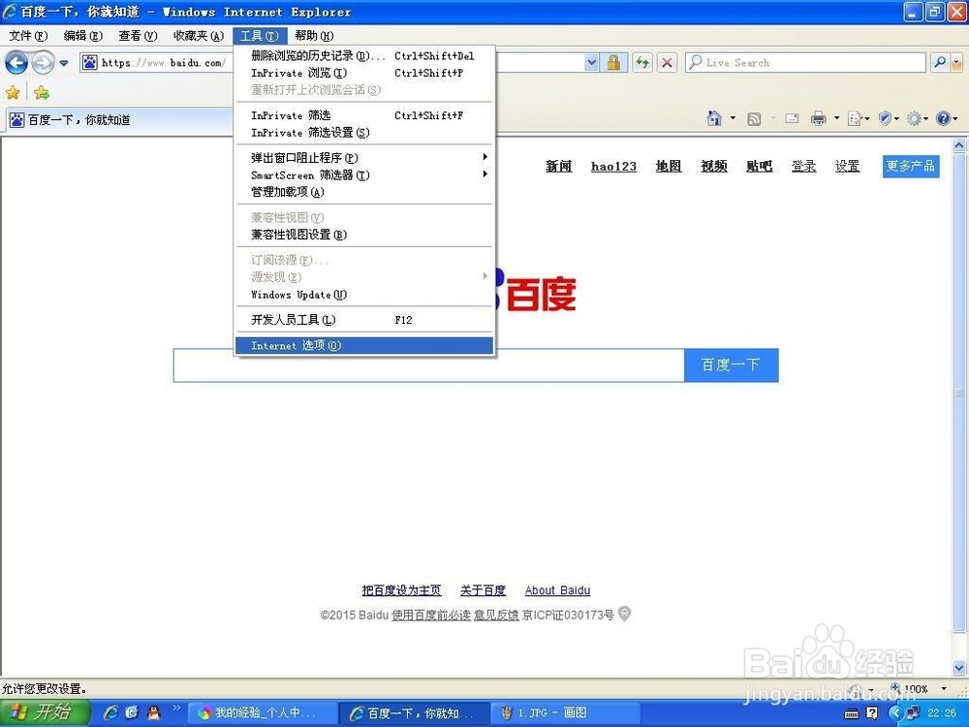This screenshot has height=727, width=969.
Task: Open the 查看(V) menu
Action: tap(138, 36)
